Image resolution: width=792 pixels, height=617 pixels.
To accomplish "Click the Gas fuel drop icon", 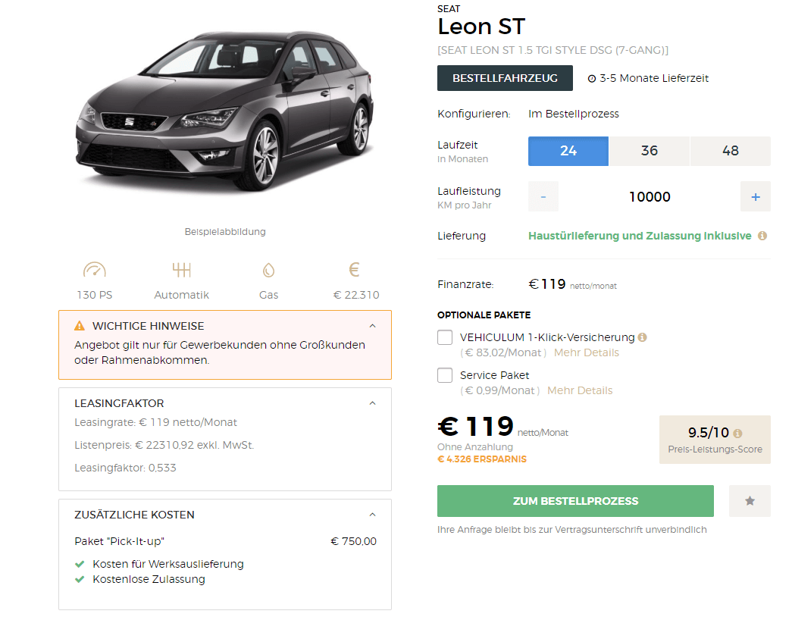I will coord(269,271).
